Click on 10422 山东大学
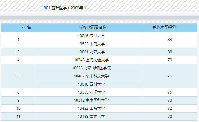Screen dimensions: 199x122 tap(91, 108)
